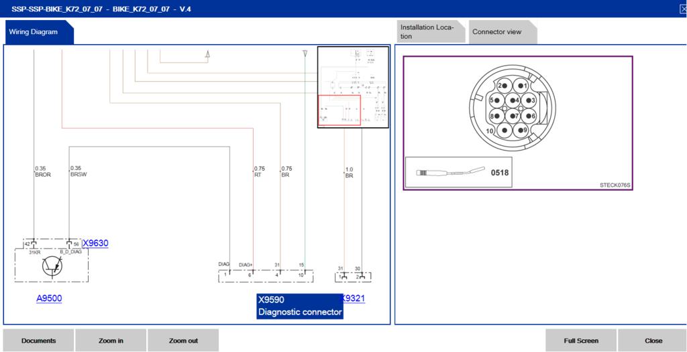Open the X9321 connector link
The height and width of the screenshot is (352, 687).
click(354, 298)
